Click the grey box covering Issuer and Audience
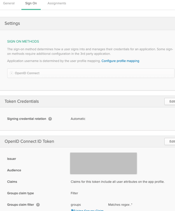 [104, 163]
